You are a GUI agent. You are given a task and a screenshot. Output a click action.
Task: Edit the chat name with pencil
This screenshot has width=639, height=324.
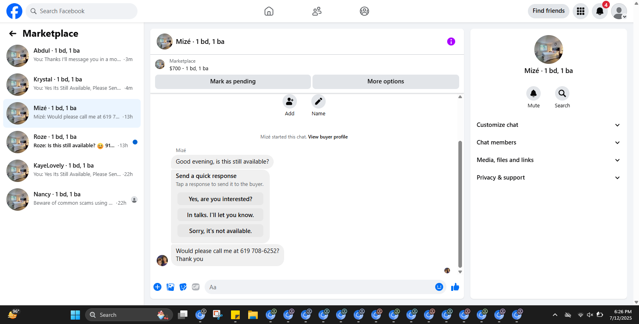pos(319,101)
